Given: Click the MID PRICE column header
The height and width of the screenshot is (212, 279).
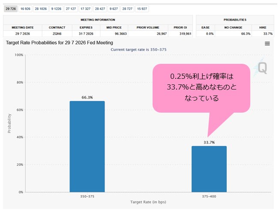Looking at the screenshot, I should (114, 27).
